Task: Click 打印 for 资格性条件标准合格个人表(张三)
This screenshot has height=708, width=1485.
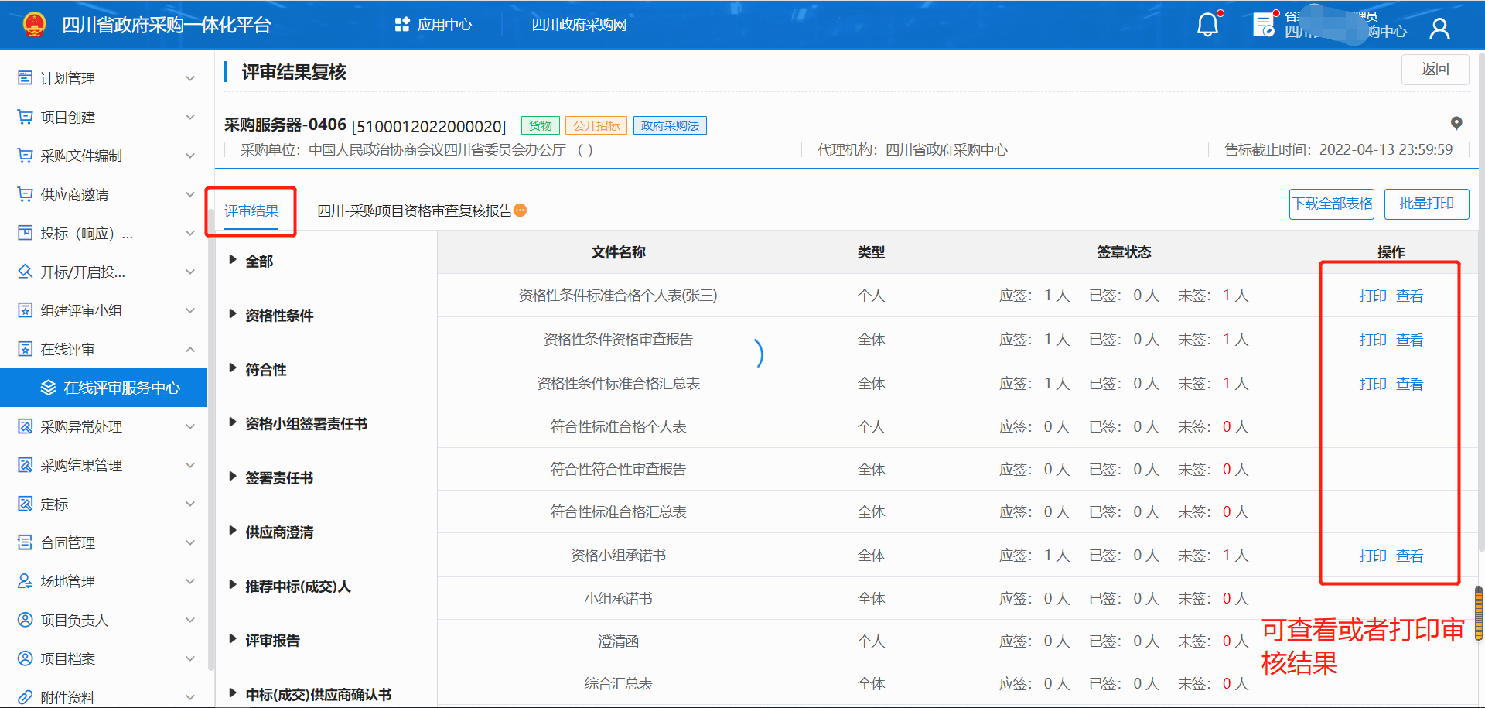Action: point(1373,296)
